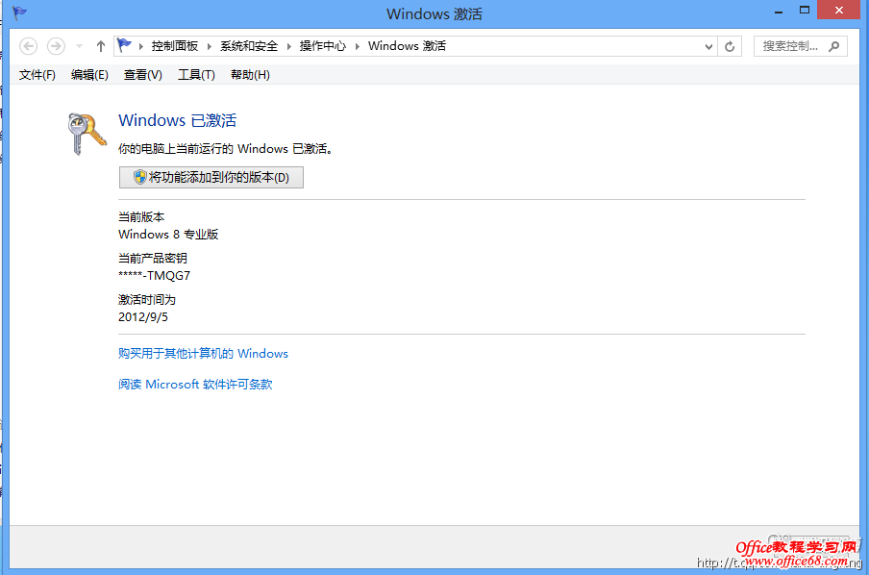
Task: Read the Microsoft 软件许可条款 link
Action: (x=195, y=384)
